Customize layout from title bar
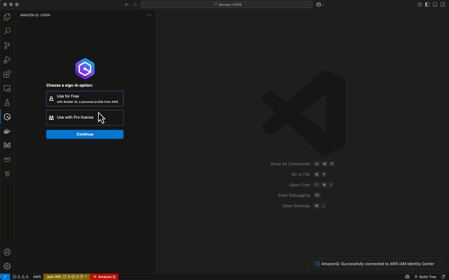 coord(420,4)
